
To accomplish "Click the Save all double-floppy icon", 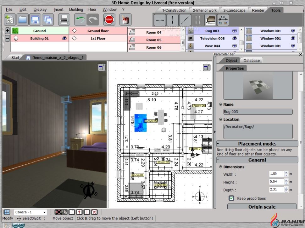I will point(48,19).
